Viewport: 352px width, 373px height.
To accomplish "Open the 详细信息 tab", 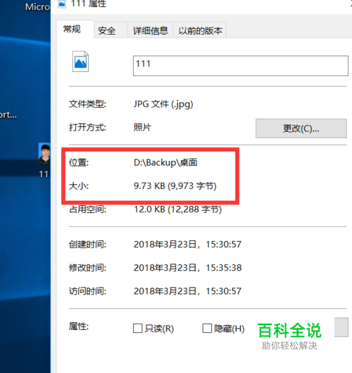I will 151,30.
